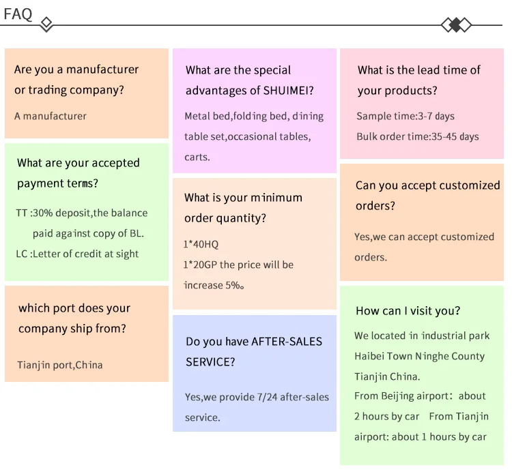Select 'Can you accept customized orders?' question

coord(427,196)
